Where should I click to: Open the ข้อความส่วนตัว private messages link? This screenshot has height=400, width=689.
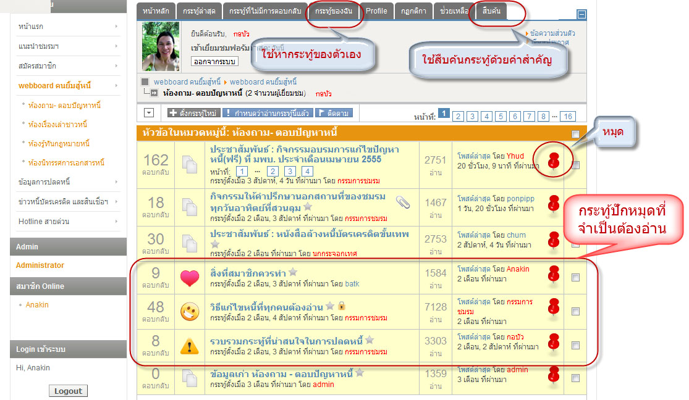(552, 33)
